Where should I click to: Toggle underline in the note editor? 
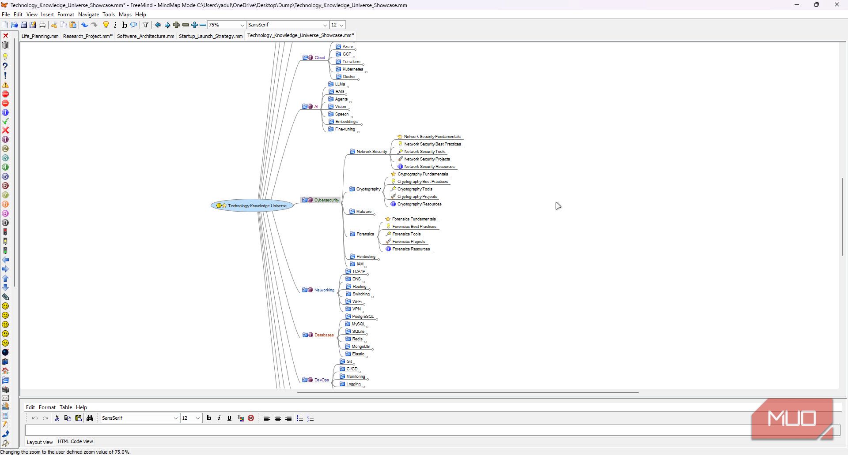[x=229, y=418]
